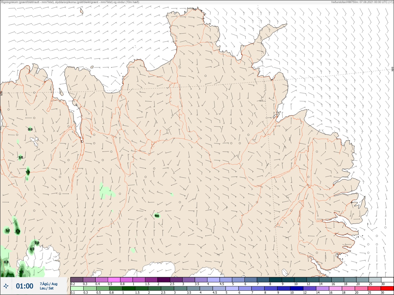Click the 01:00 forecast time display
The width and height of the screenshot is (394, 295).
pos(25,286)
